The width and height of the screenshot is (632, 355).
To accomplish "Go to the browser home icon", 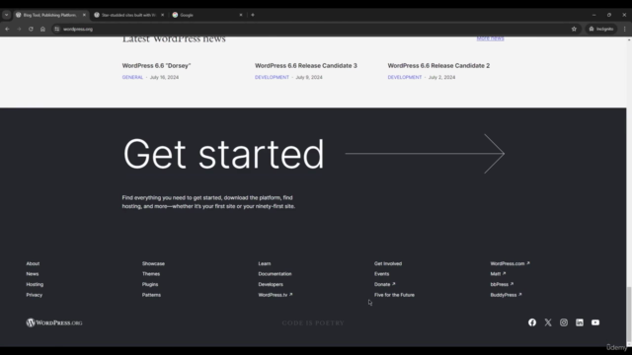I will coord(42,29).
